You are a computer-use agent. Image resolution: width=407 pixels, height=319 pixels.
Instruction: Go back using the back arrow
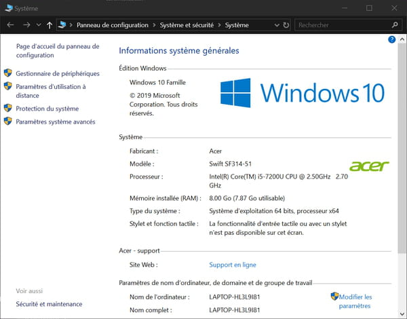[x=10, y=25]
